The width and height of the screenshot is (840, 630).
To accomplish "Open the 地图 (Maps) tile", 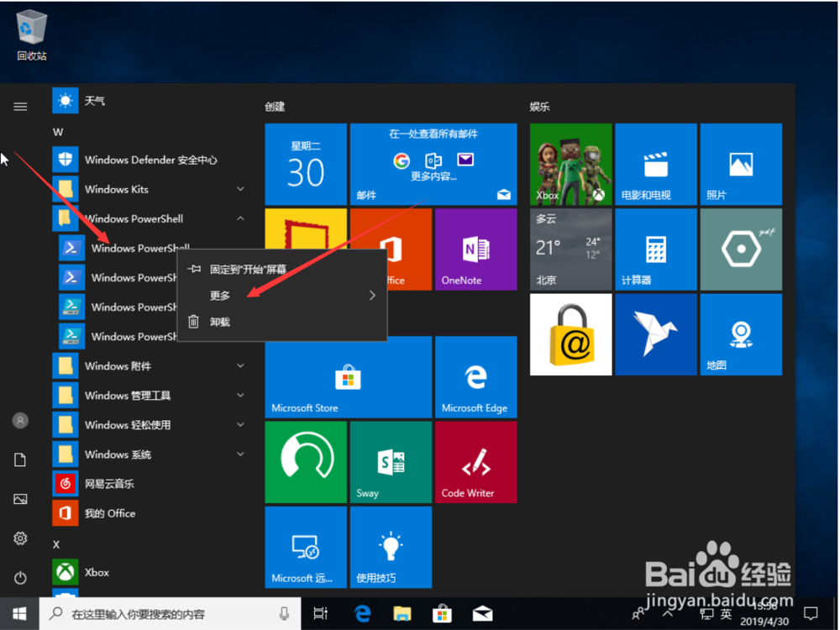I will pyautogui.click(x=740, y=333).
